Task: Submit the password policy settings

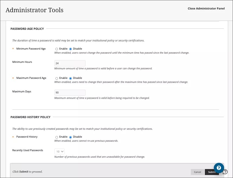Action: click(x=212, y=172)
